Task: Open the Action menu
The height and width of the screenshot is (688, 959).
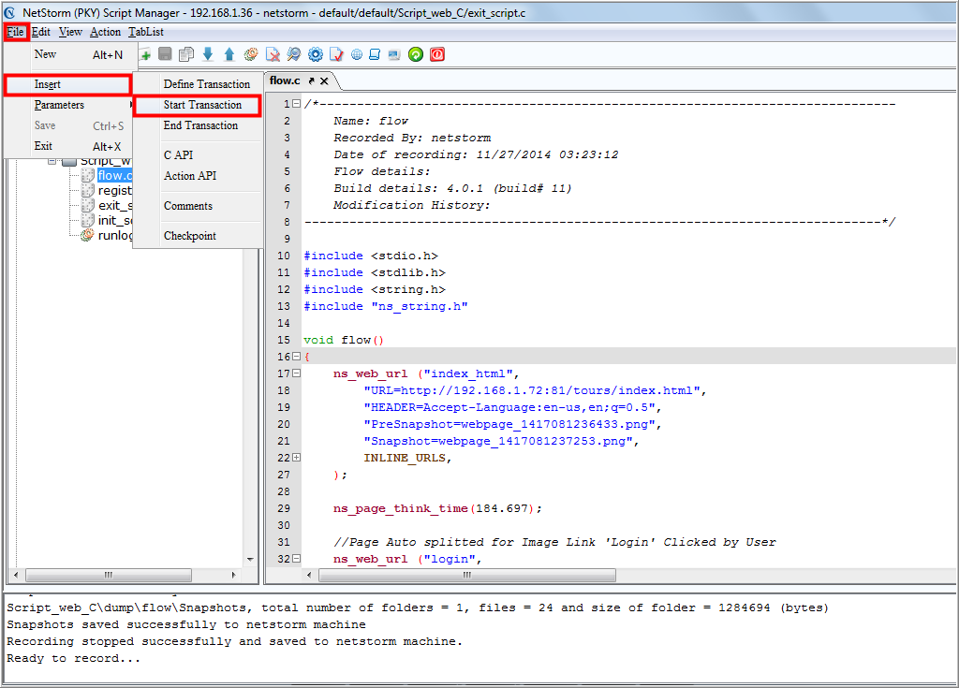Action: pyautogui.click(x=105, y=32)
